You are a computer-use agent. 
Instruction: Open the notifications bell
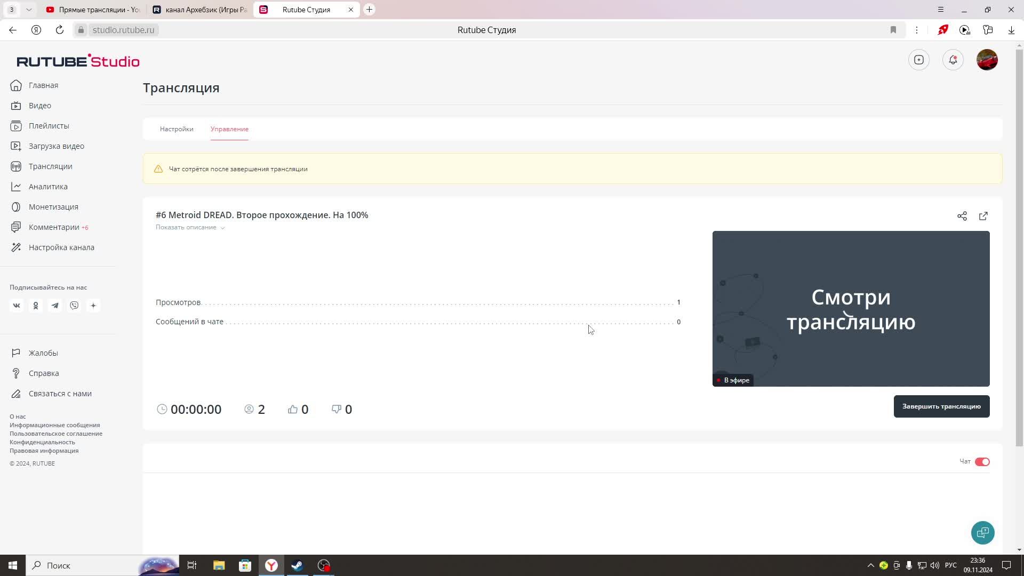(953, 60)
